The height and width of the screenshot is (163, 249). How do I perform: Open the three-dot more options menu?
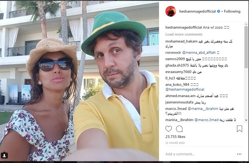coord(239,154)
